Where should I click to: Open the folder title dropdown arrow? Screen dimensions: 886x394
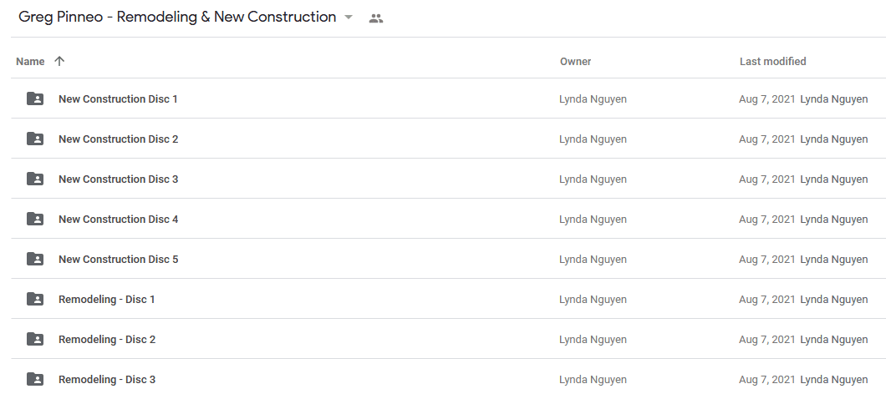tap(349, 17)
